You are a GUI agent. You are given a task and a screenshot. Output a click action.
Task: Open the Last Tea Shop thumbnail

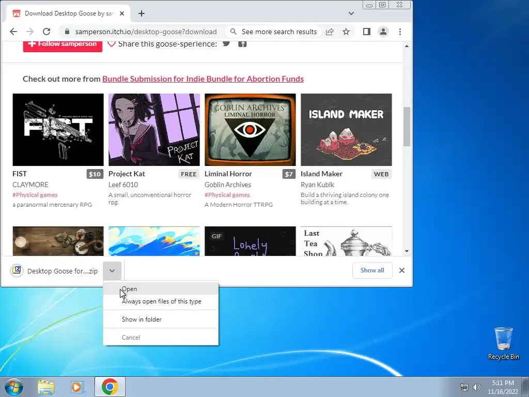pos(347,241)
